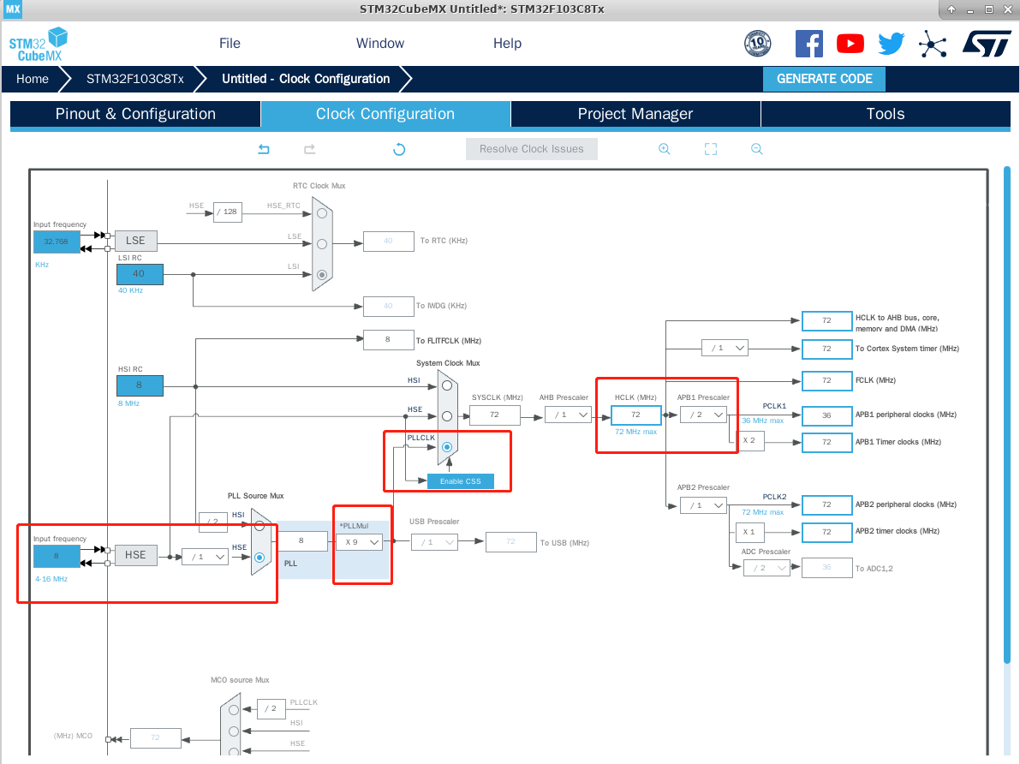Click the "72 MHz max" text under HCLK

pyautogui.click(x=635, y=433)
